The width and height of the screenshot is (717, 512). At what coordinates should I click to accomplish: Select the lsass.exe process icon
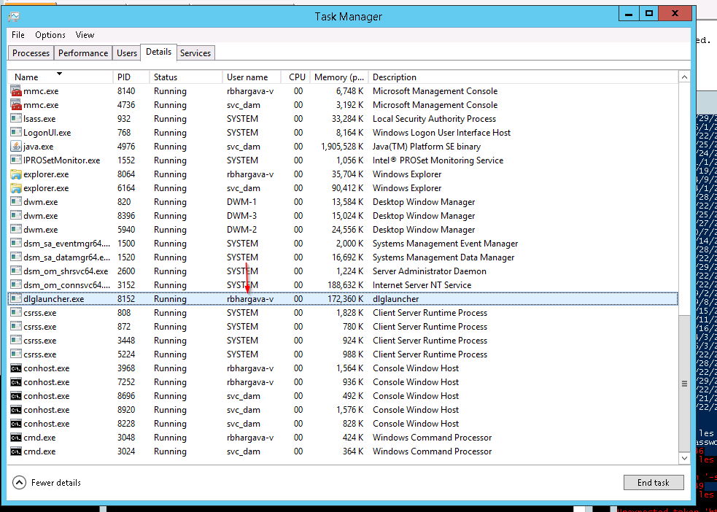tap(16, 119)
